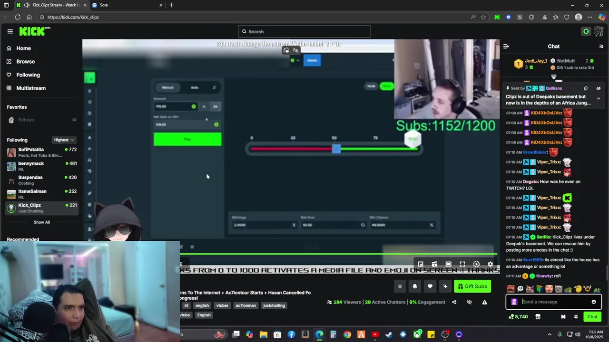This screenshot has height=342, width=609.
Task: Expand the gift leaderboard arrow
Action: [x=554, y=76]
